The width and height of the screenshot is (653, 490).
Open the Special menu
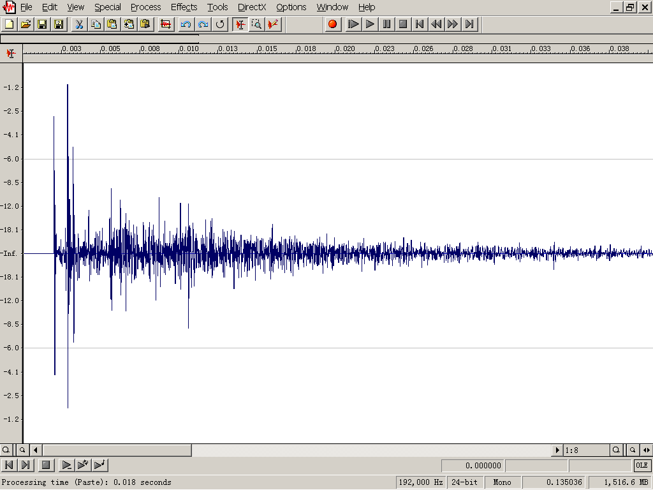pos(107,7)
